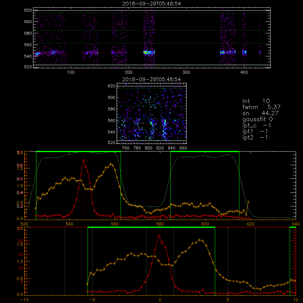The image size is (303, 303).
Task: Select the 'fwhm 5.37' value
Action: point(261,107)
